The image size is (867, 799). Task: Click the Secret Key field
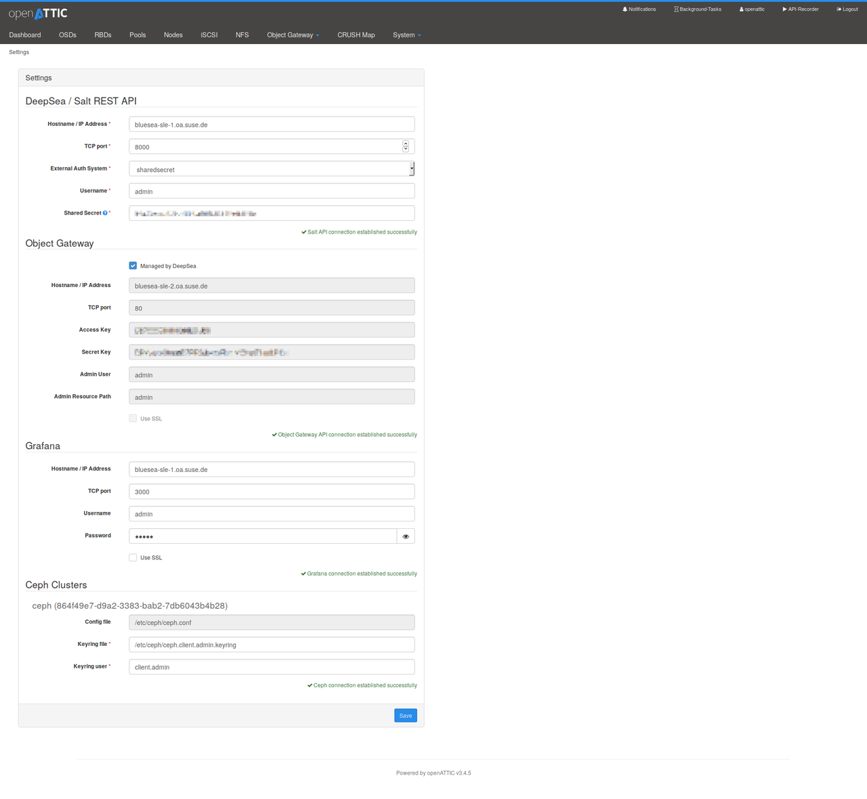click(272, 352)
